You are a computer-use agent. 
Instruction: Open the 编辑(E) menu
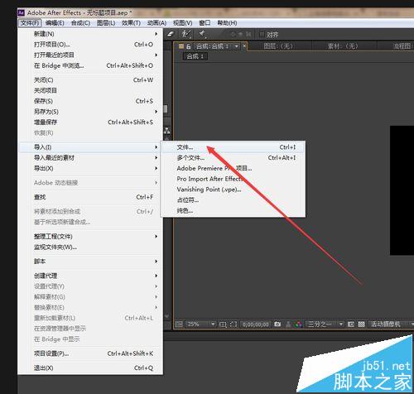coord(55,23)
